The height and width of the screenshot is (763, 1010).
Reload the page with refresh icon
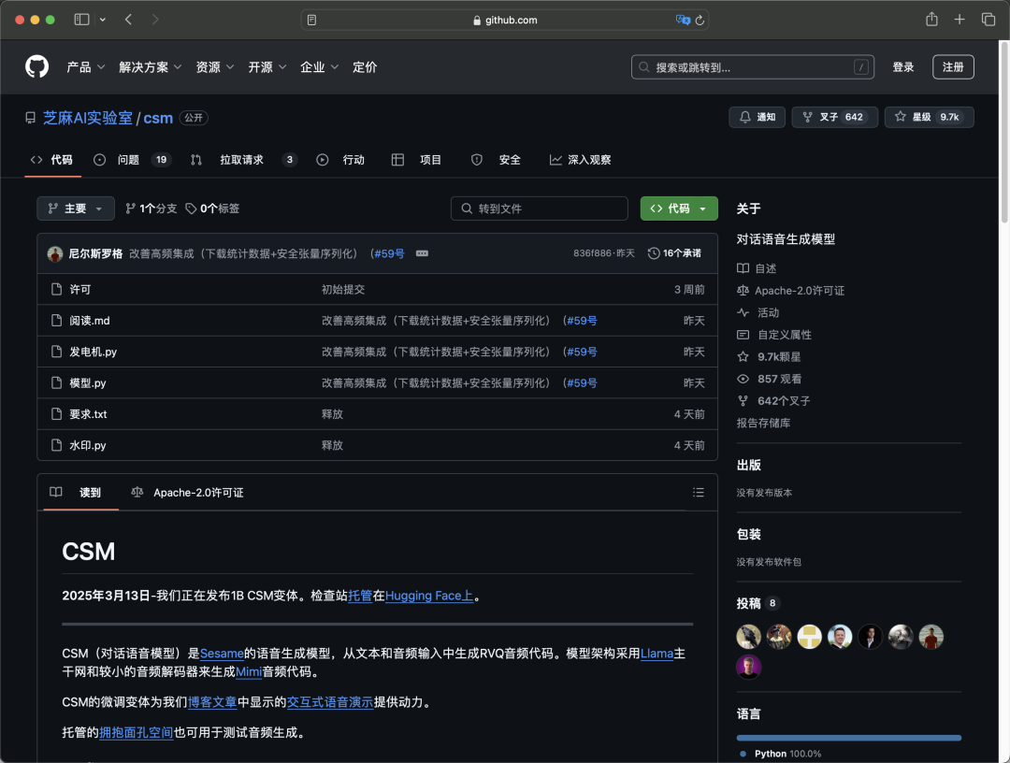point(700,20)
